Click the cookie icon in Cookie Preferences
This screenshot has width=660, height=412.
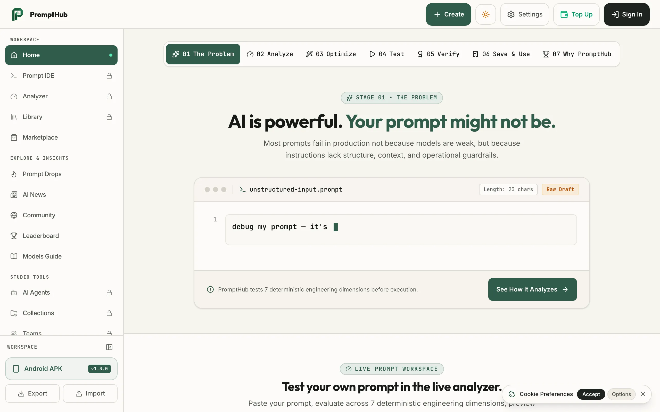click(512, 394)
